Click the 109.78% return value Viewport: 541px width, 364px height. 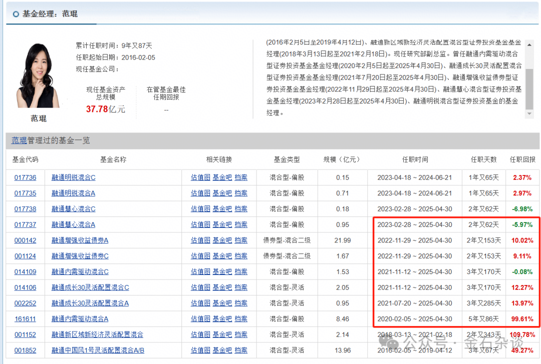[522, 334]
